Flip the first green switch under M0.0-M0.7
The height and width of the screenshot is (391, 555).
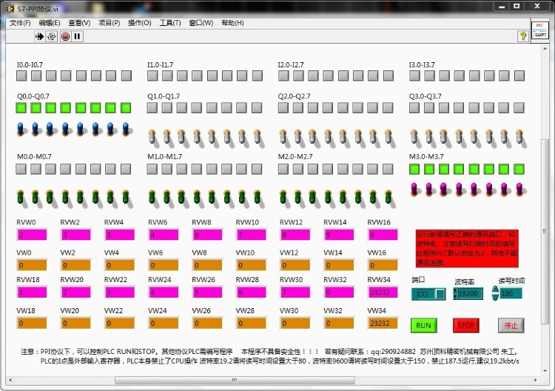coord(21,198)
